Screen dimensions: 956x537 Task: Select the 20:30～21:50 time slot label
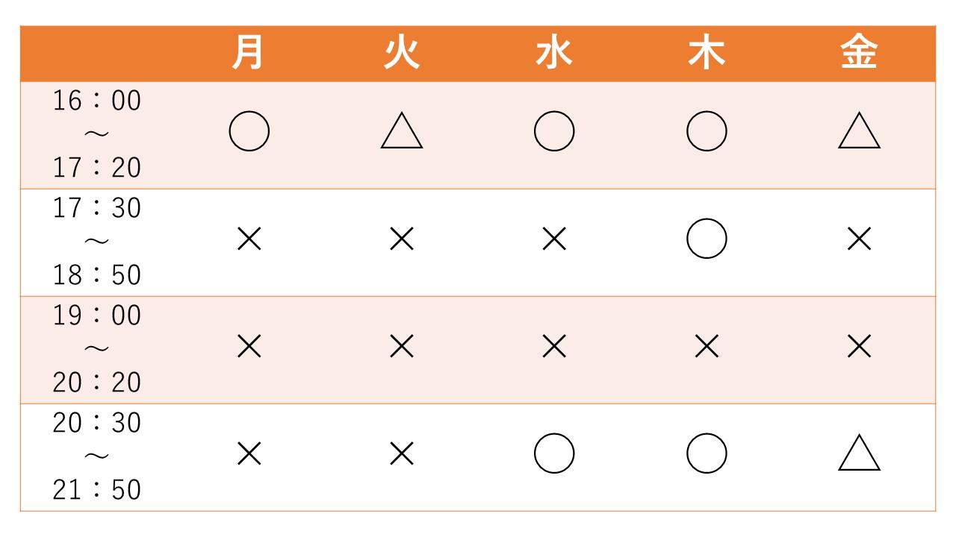pos(97,456)
